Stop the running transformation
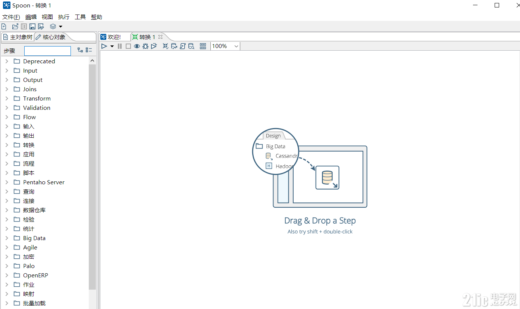Viewport: 520px width, 309px height. (x=128, y=46)
